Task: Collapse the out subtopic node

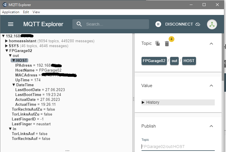Action: pyautogui.click(x=10, y=55)
